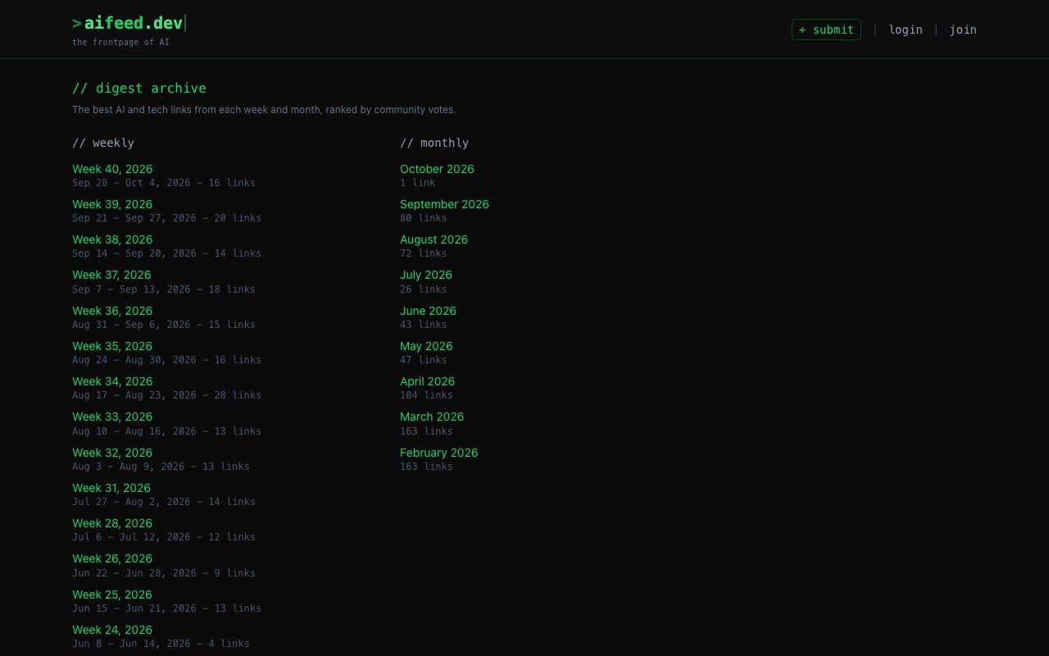1049x656 pixels.
Task: Open the join signup page
Action: coord(963,30)
